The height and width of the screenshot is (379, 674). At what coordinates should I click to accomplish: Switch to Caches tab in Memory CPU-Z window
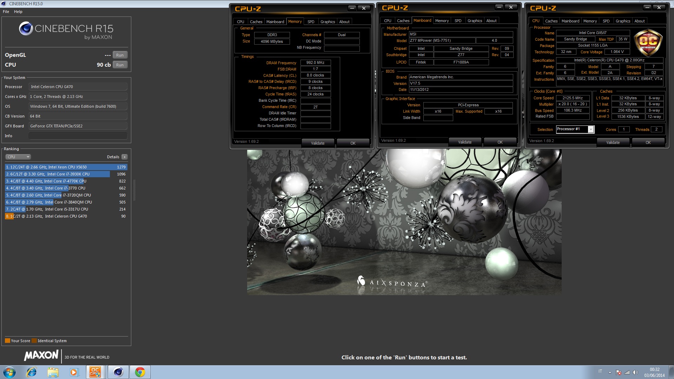256,22
